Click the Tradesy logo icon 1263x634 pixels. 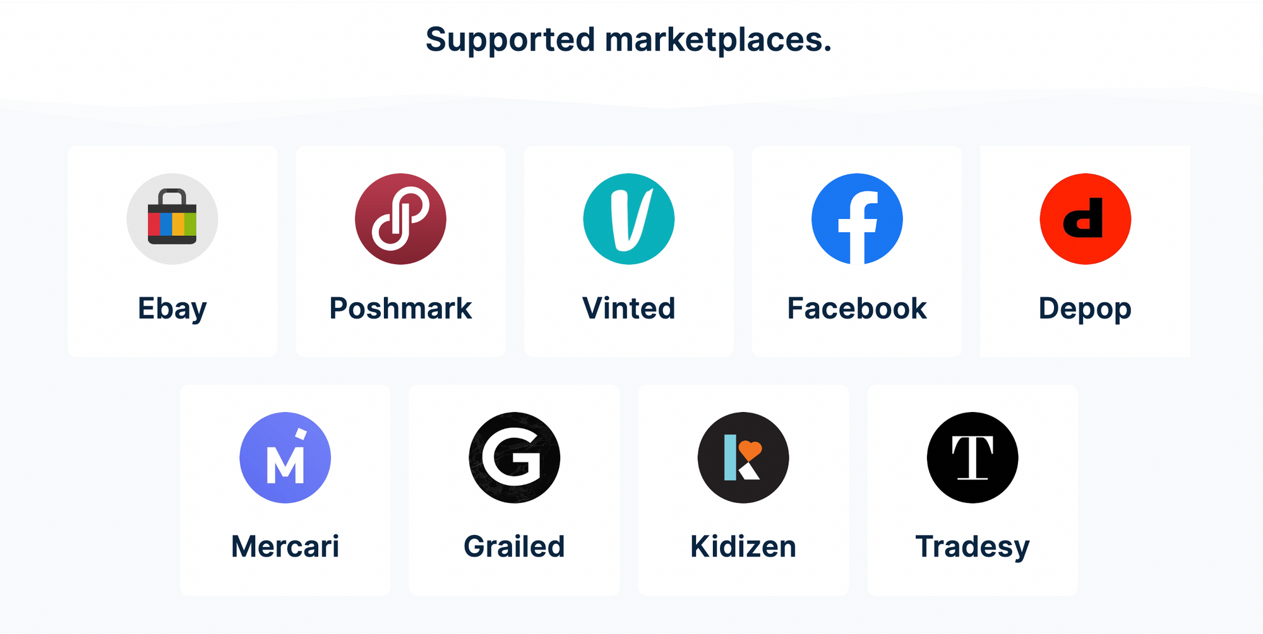[x=972, y=458]
